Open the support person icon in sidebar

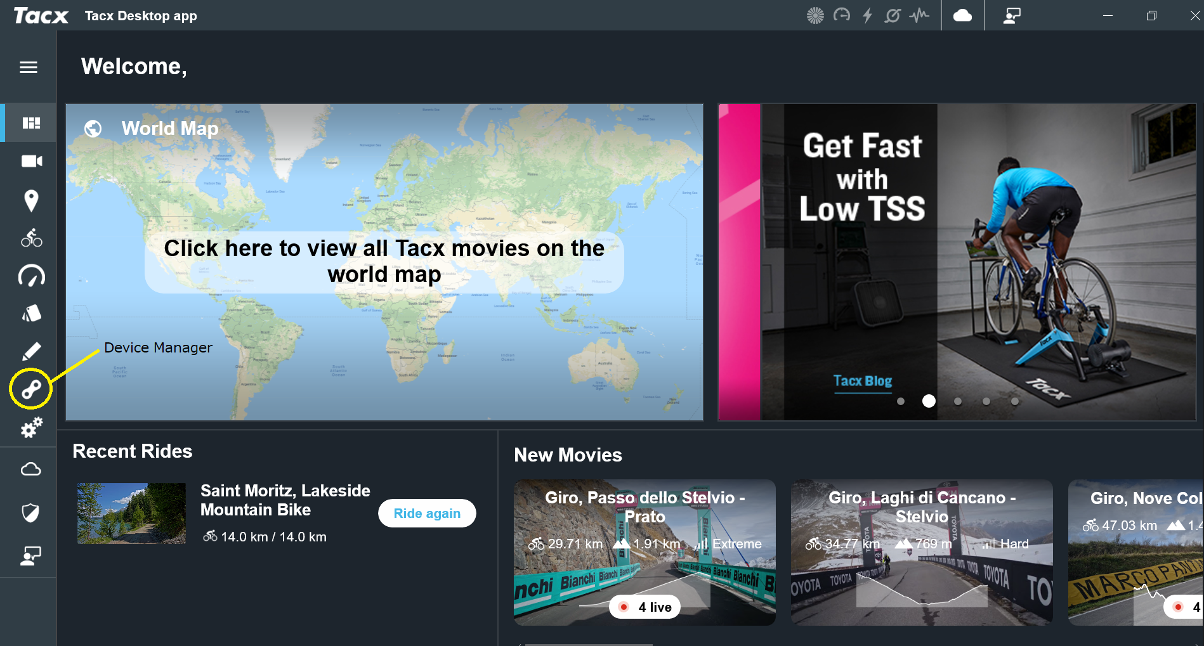pyautogui.click(x=31, y=556)
